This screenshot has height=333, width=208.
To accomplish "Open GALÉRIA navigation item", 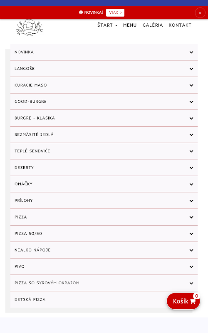I will (153, 25).
